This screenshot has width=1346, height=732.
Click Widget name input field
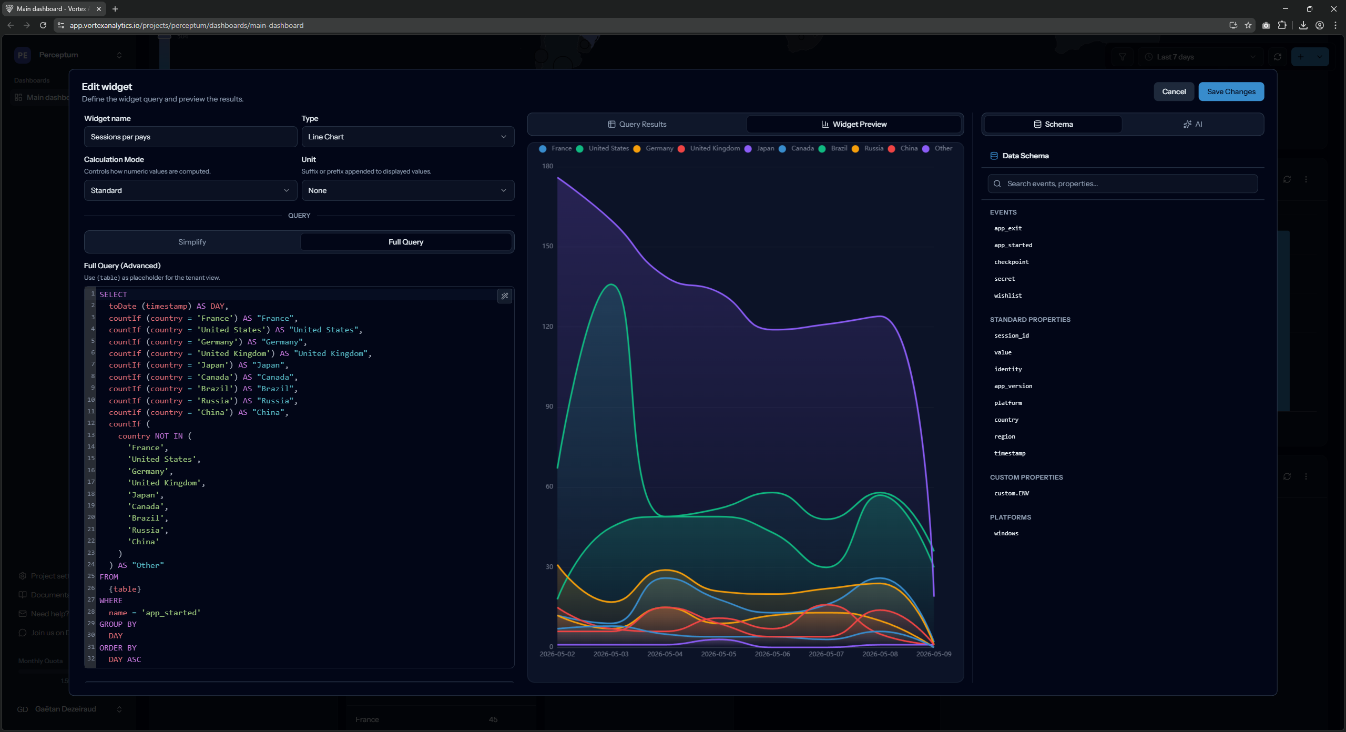tap(190, 137)
